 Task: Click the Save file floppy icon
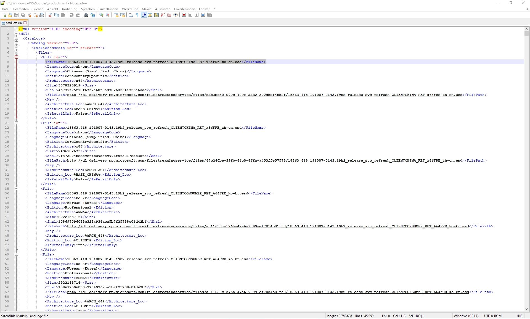(16, 15)
